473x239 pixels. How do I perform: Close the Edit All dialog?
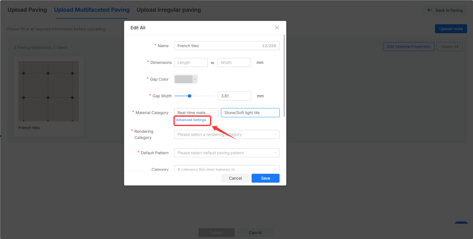tap(277, 28)
